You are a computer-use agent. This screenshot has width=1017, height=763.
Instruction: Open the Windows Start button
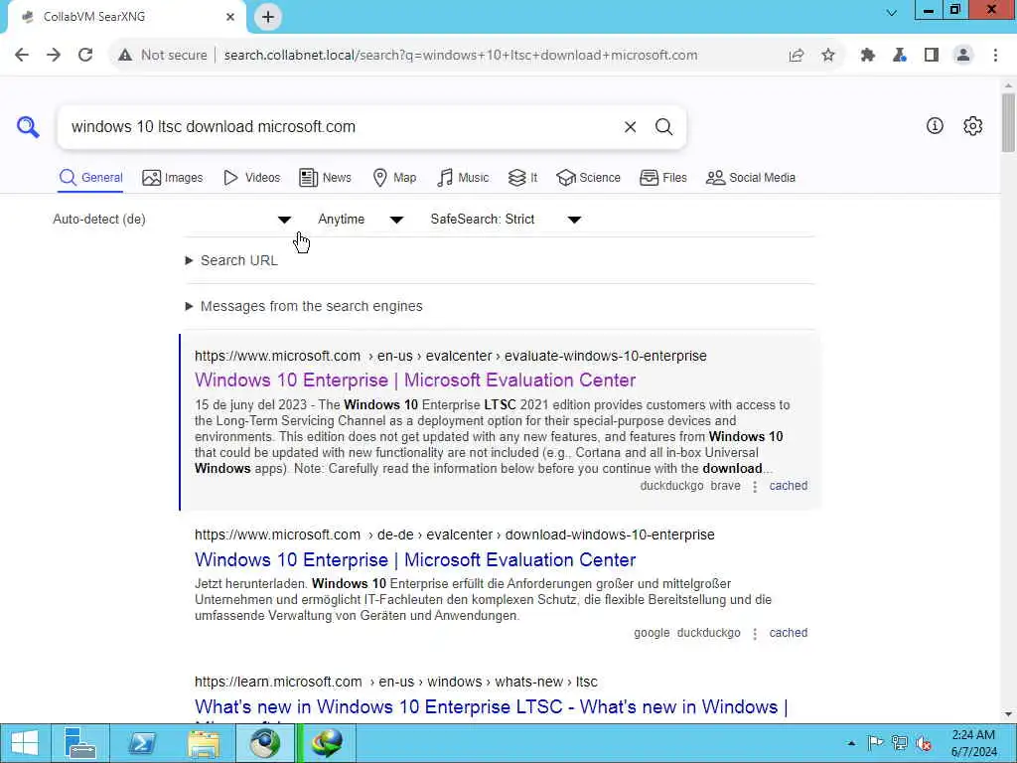pos(25,743)
